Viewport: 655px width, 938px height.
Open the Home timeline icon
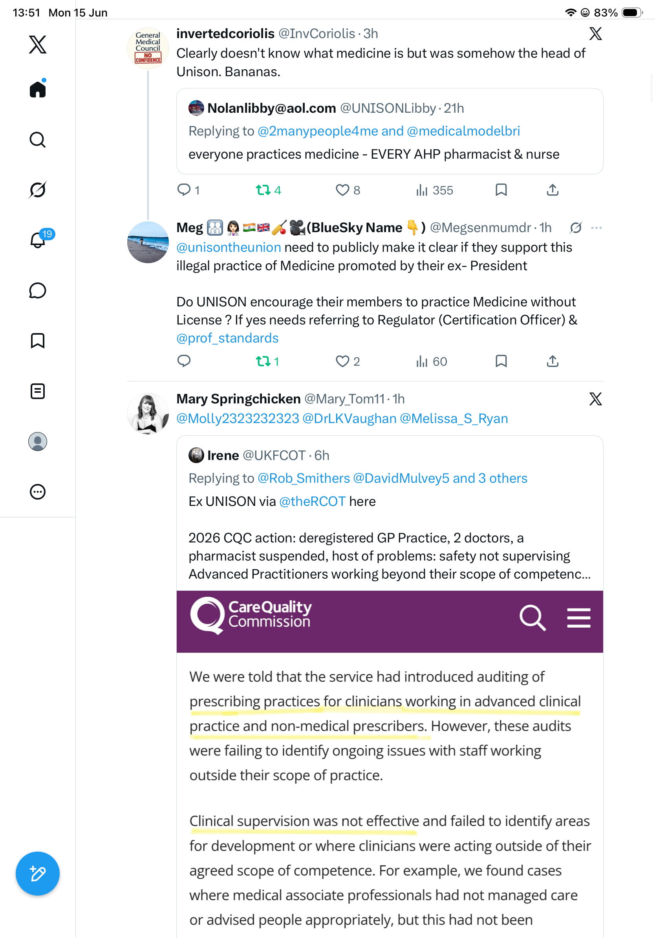[x=38, y=90]
